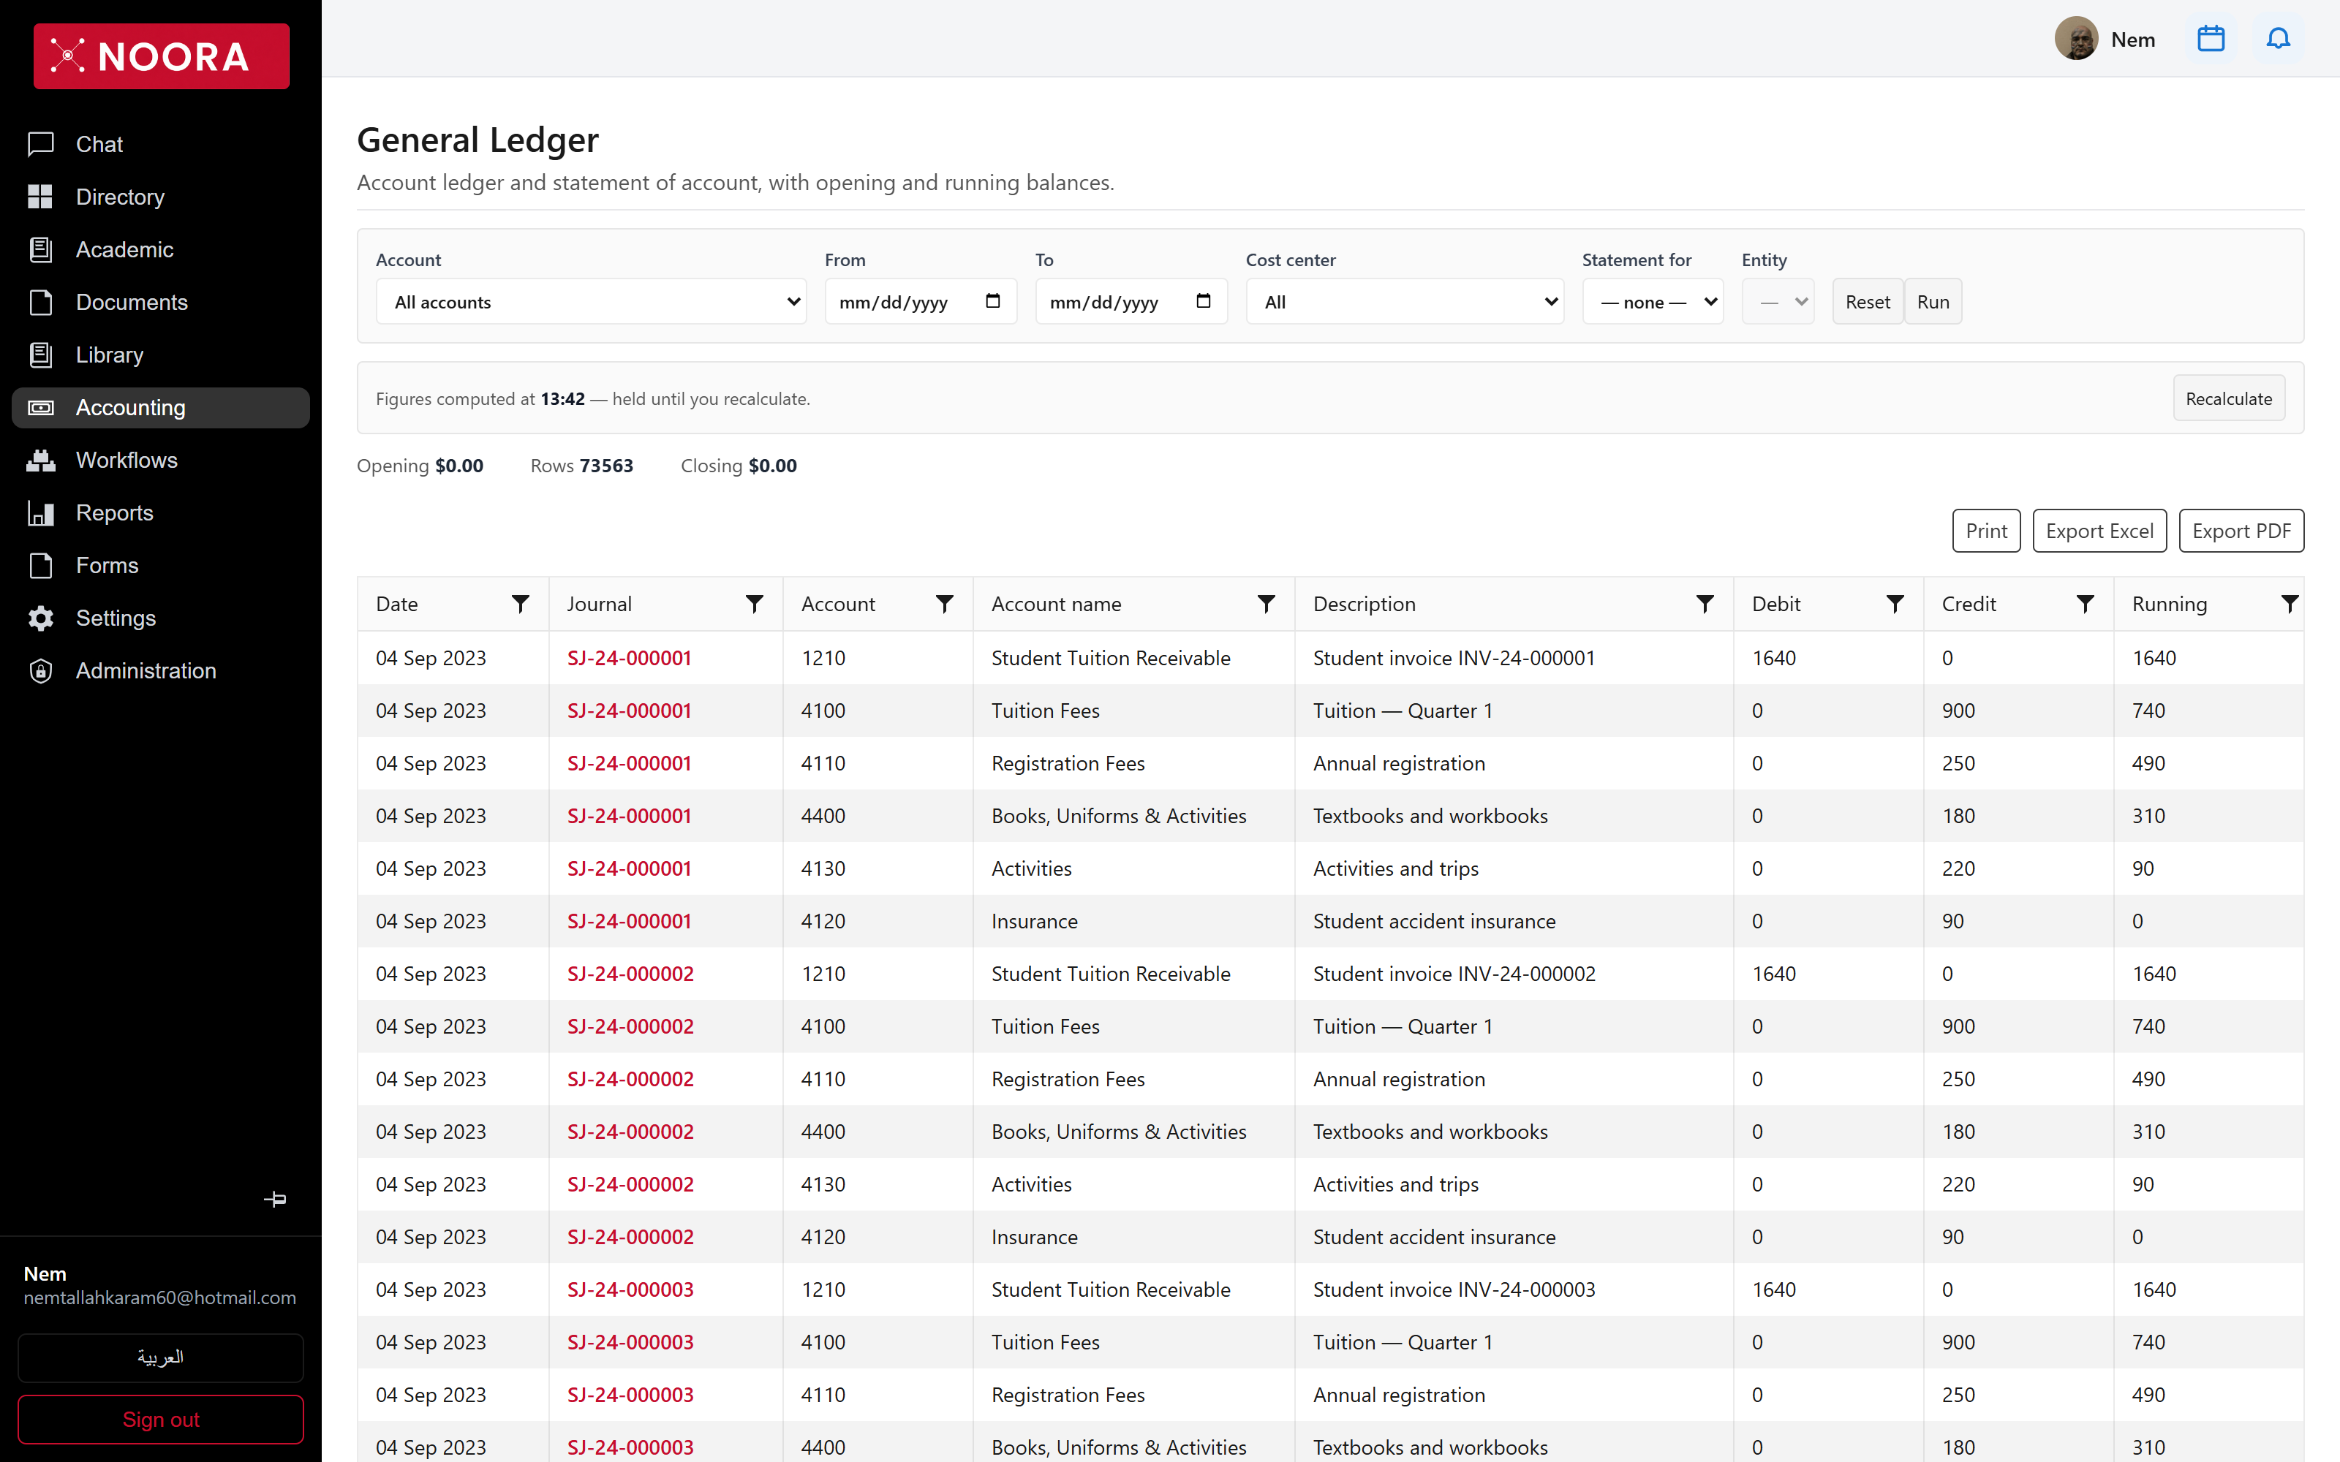The image size is (2340, 1462).
Task: Click the Accounting cash icon
Action: click(x=41, y=407)
